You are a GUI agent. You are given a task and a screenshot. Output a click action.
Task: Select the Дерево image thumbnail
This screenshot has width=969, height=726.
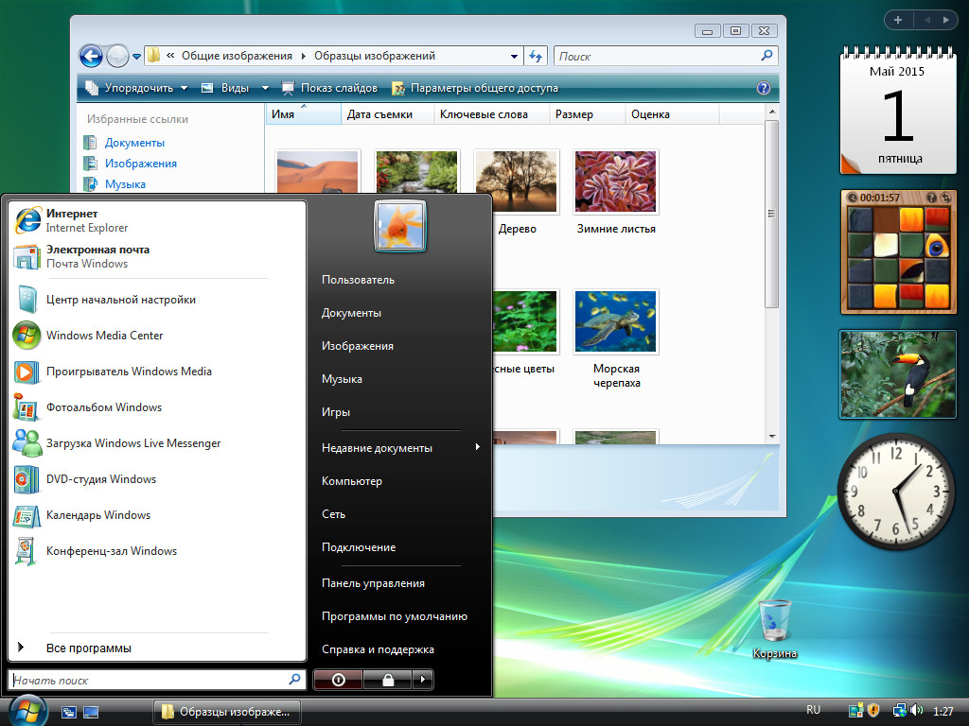(x=516, y=182)
